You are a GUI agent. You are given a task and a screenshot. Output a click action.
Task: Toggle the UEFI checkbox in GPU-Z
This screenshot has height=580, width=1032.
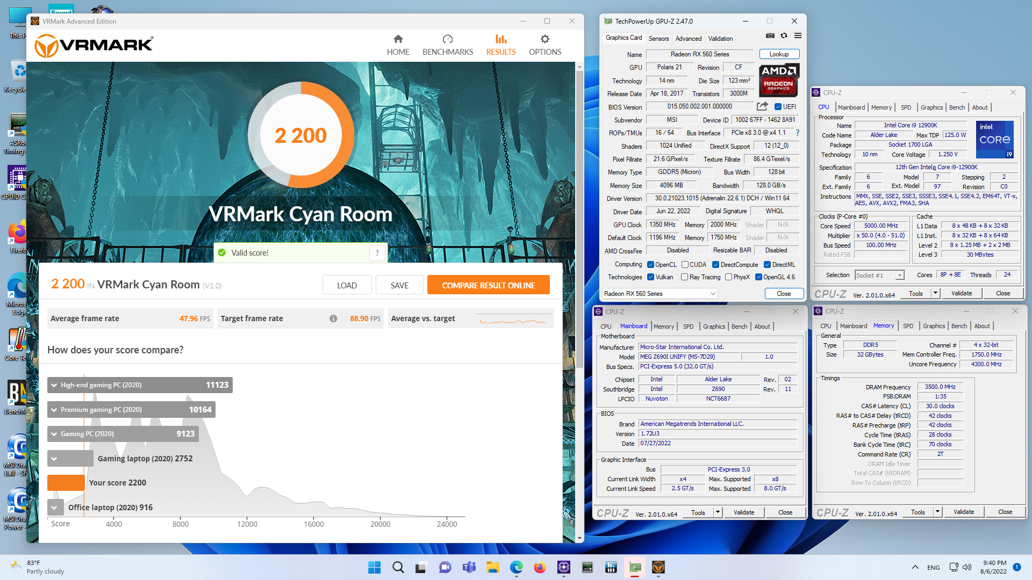[778, 107]
